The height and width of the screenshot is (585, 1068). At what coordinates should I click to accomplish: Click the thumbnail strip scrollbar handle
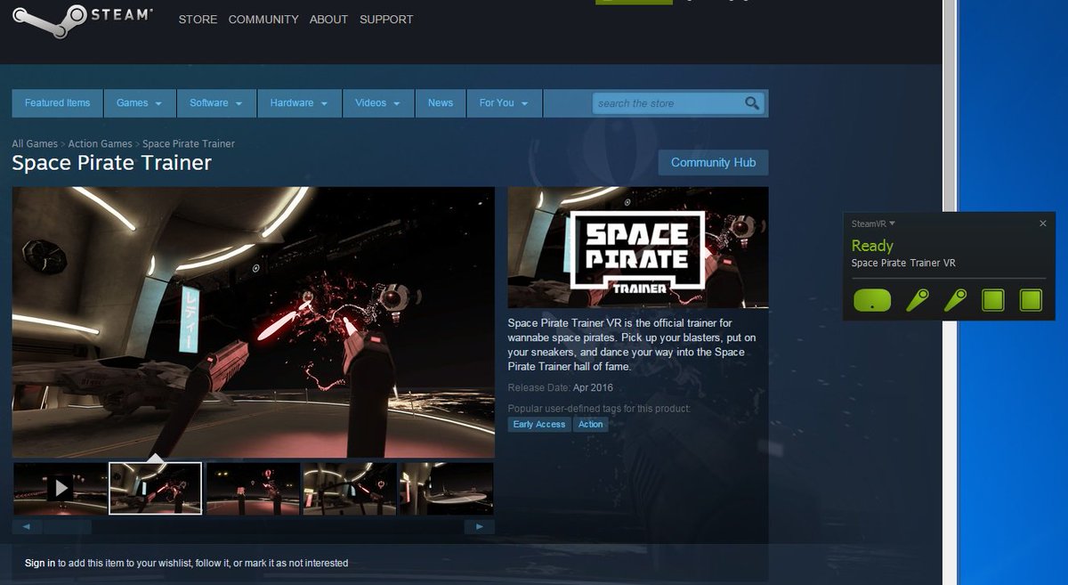click(67, 526)
